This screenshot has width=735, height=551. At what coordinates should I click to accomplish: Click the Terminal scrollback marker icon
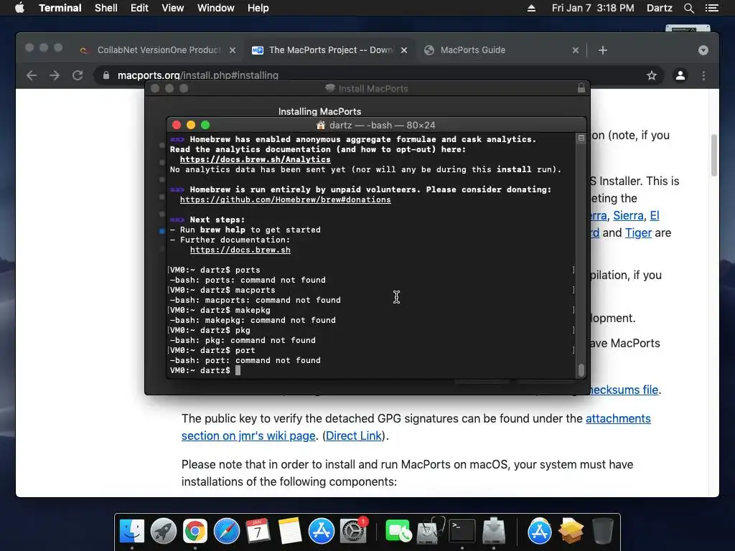(x=581, y=138)
